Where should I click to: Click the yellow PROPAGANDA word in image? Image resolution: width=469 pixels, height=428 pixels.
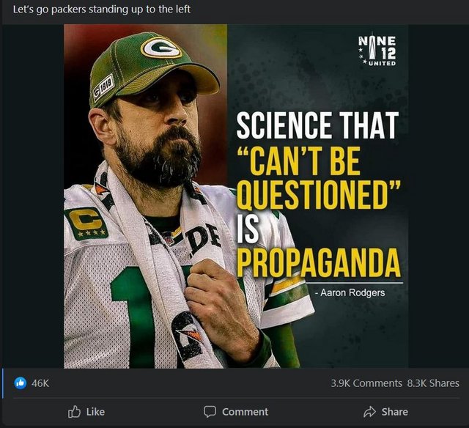[319, 262]
